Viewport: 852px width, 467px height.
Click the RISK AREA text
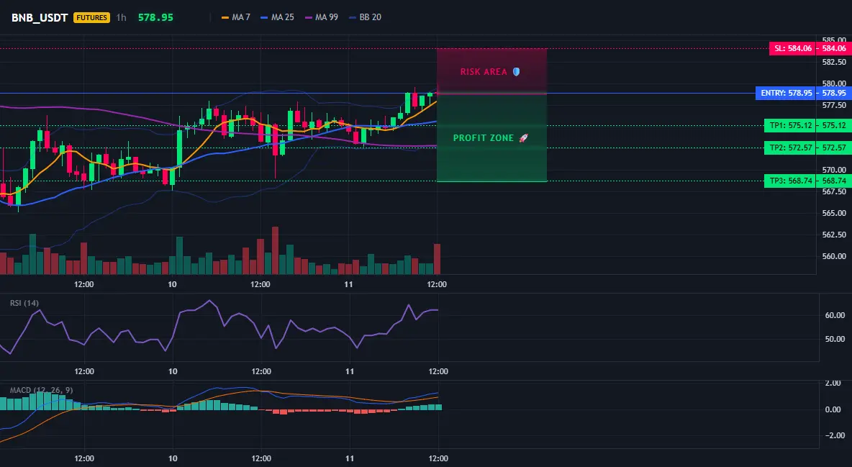click(x=484, y=72)
